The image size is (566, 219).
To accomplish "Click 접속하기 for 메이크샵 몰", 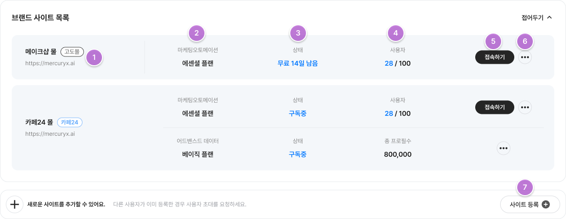I will pyautogui.click(x=494, y=57).
